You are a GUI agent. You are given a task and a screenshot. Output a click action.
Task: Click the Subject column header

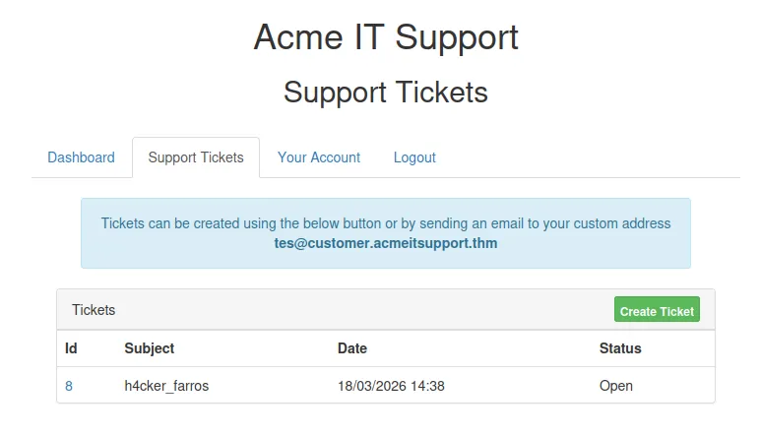150,348
